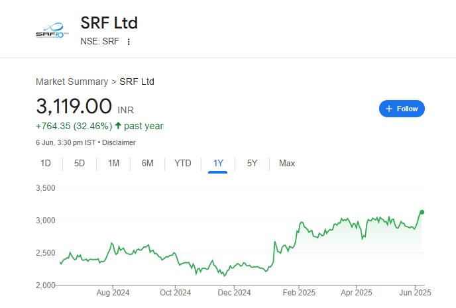The image size is (456, 308).
Task: Click the Aug 2024 axis label
Action: pos(113,293)
